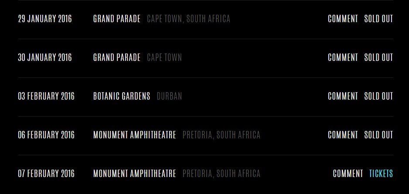The width and height of the screenshot is (409, 194).
Task: Buy Tickets for 07 February Pretoria show
Action: pyautogui.click(x=381, y=174)
